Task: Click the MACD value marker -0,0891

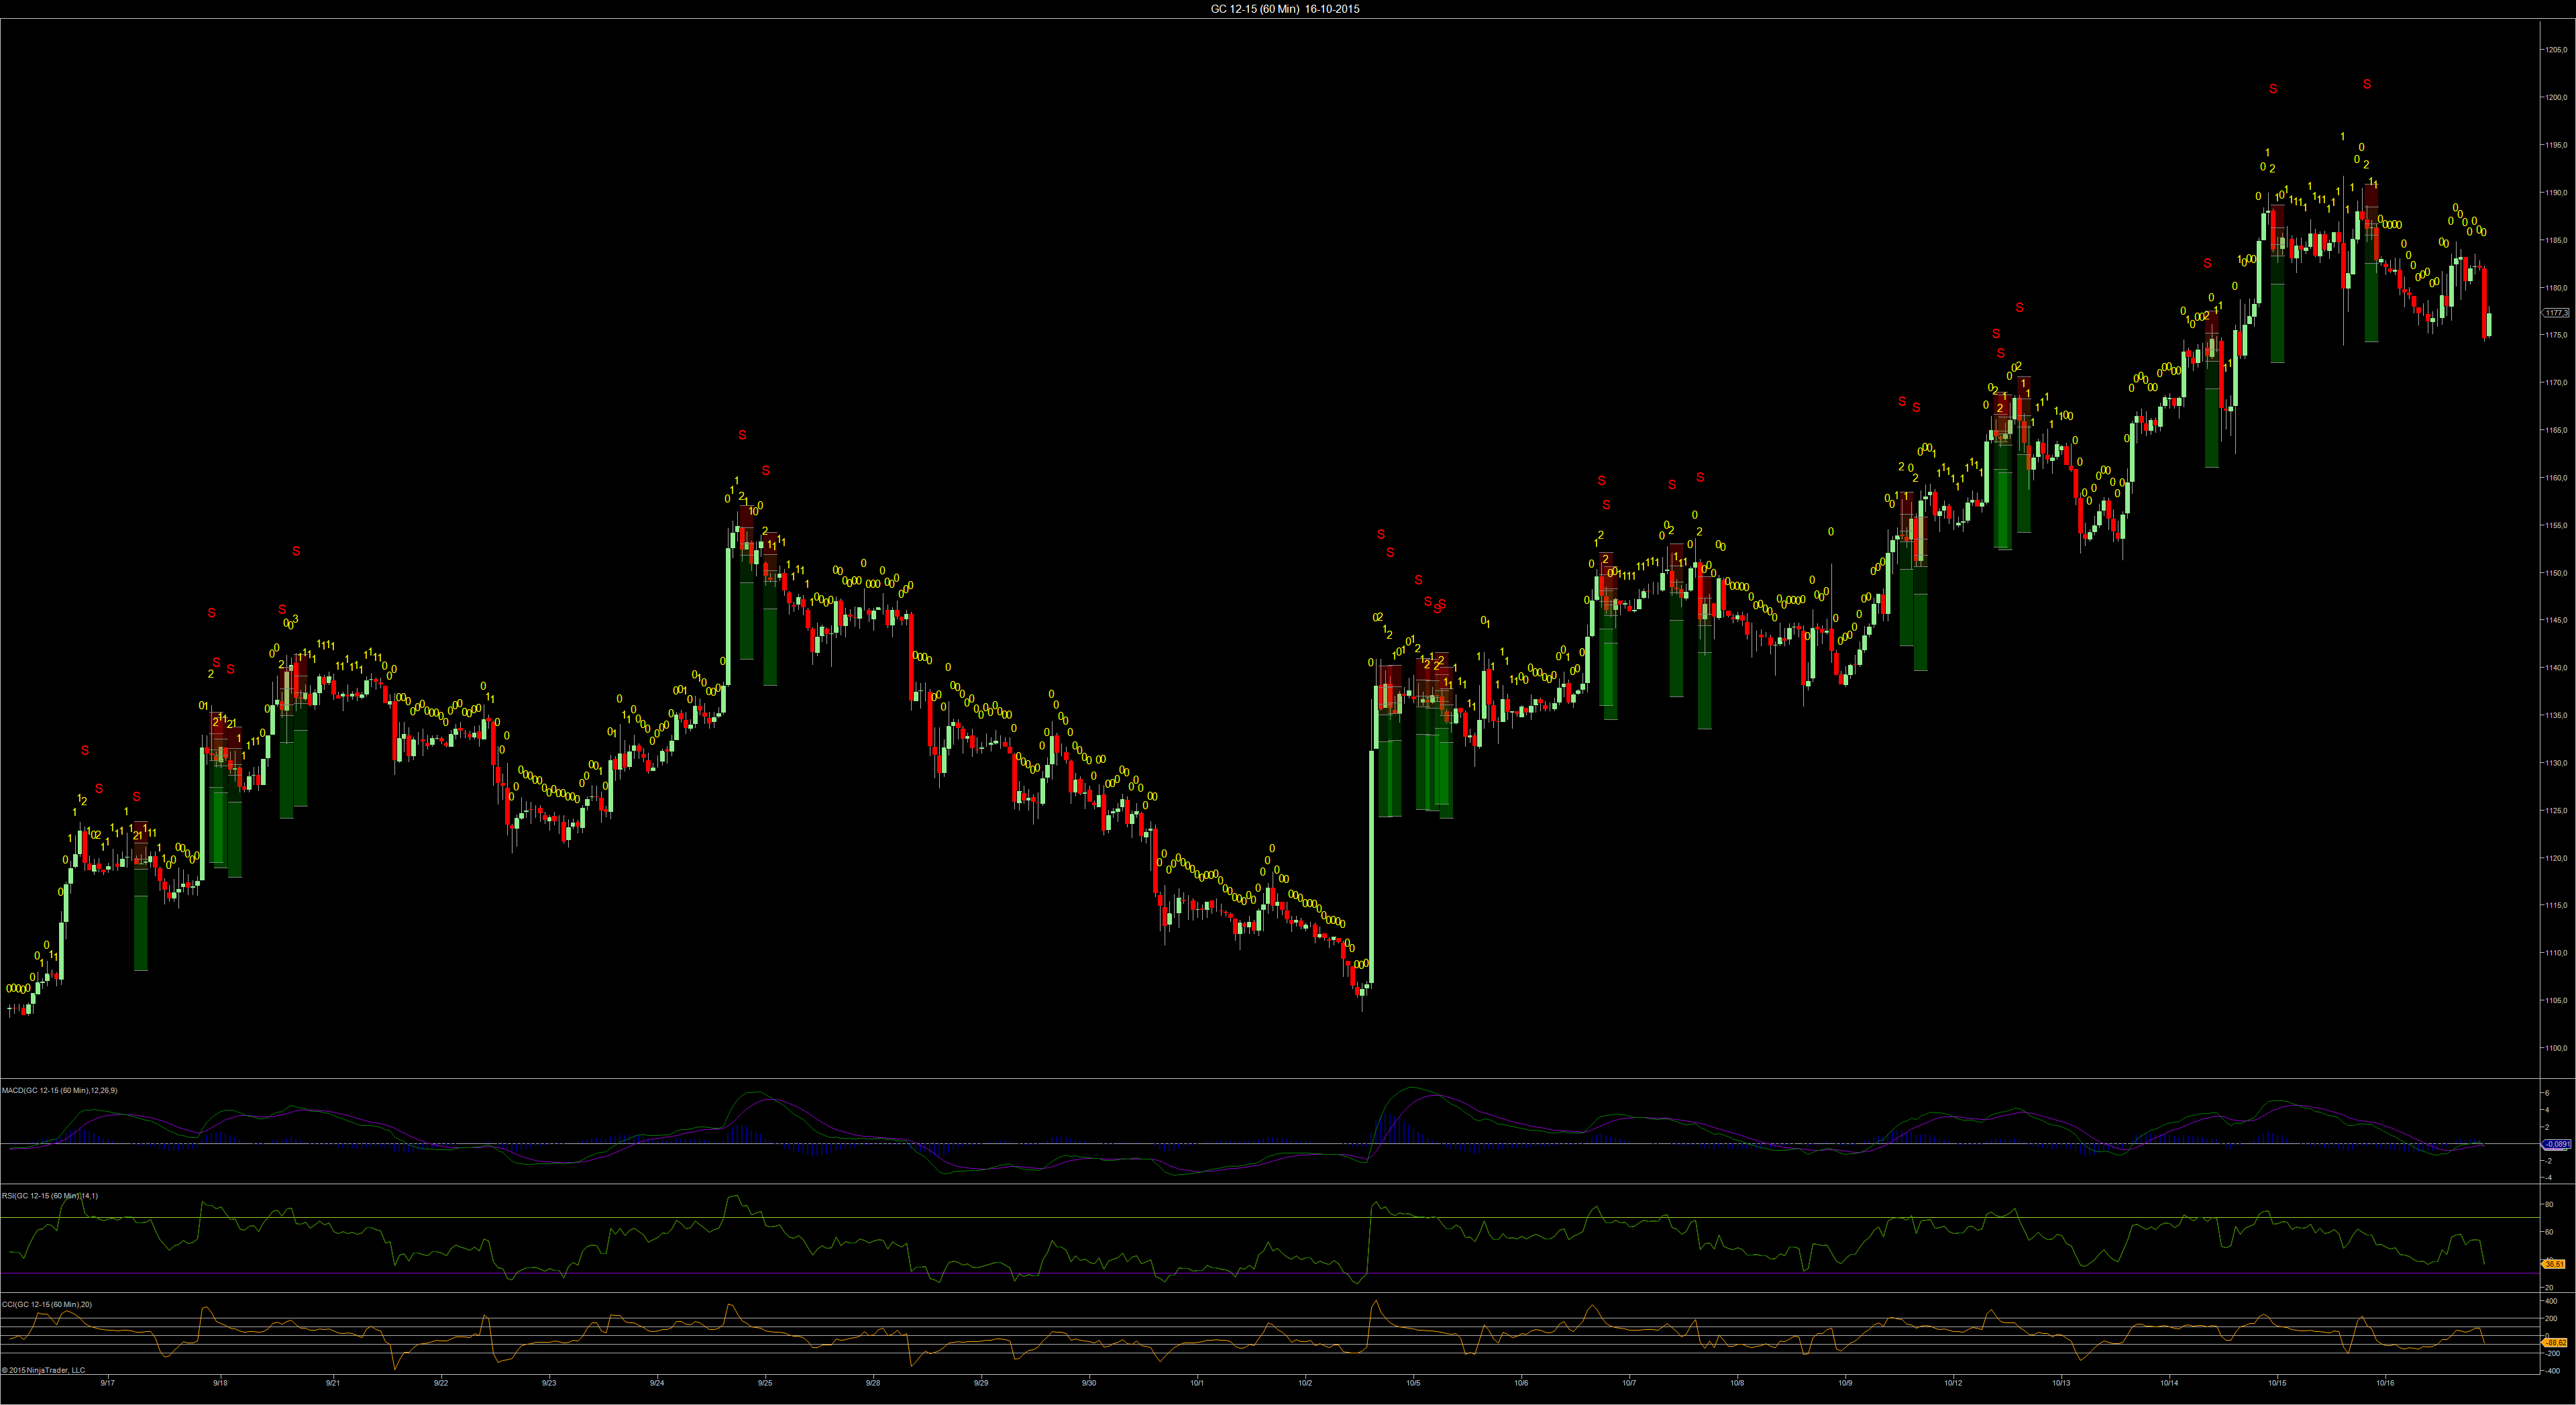Action: click(x=2556, y=1144)
